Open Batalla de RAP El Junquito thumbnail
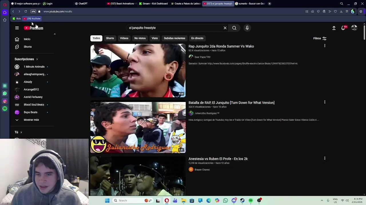The height and width of the screenshot is (205, 366). pos(138,127)
